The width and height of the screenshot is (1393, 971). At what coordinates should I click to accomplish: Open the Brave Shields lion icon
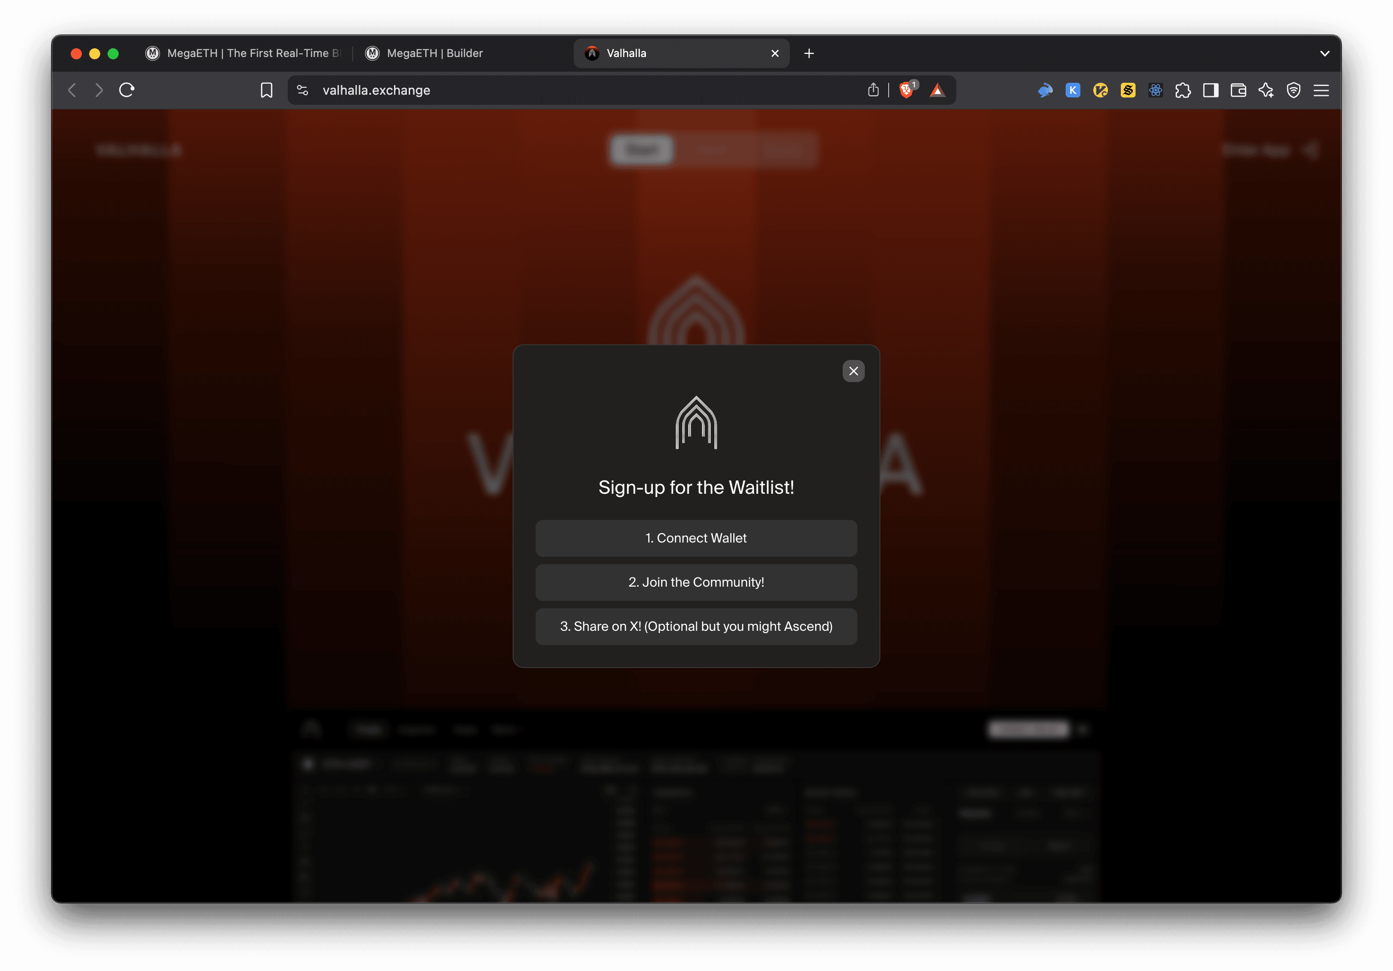tap(907, 91)
